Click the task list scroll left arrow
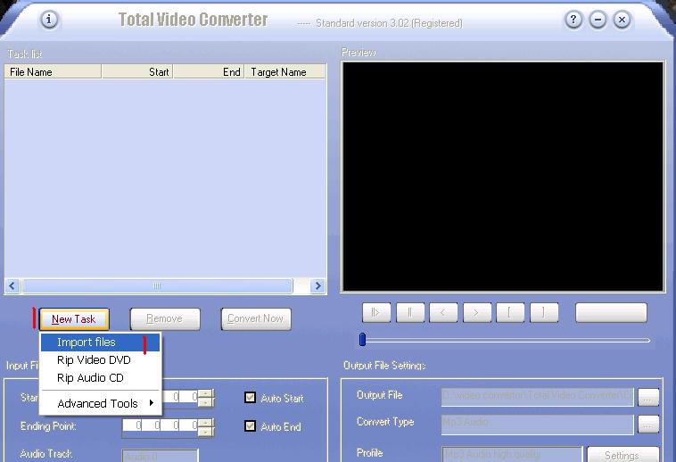Viewport: 676px width, 462px height. [x=12, y=285]
